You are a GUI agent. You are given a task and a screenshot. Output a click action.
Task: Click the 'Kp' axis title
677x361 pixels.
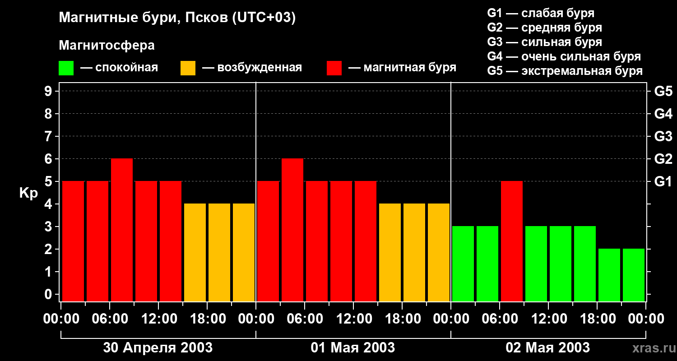(x=28, y=193)
